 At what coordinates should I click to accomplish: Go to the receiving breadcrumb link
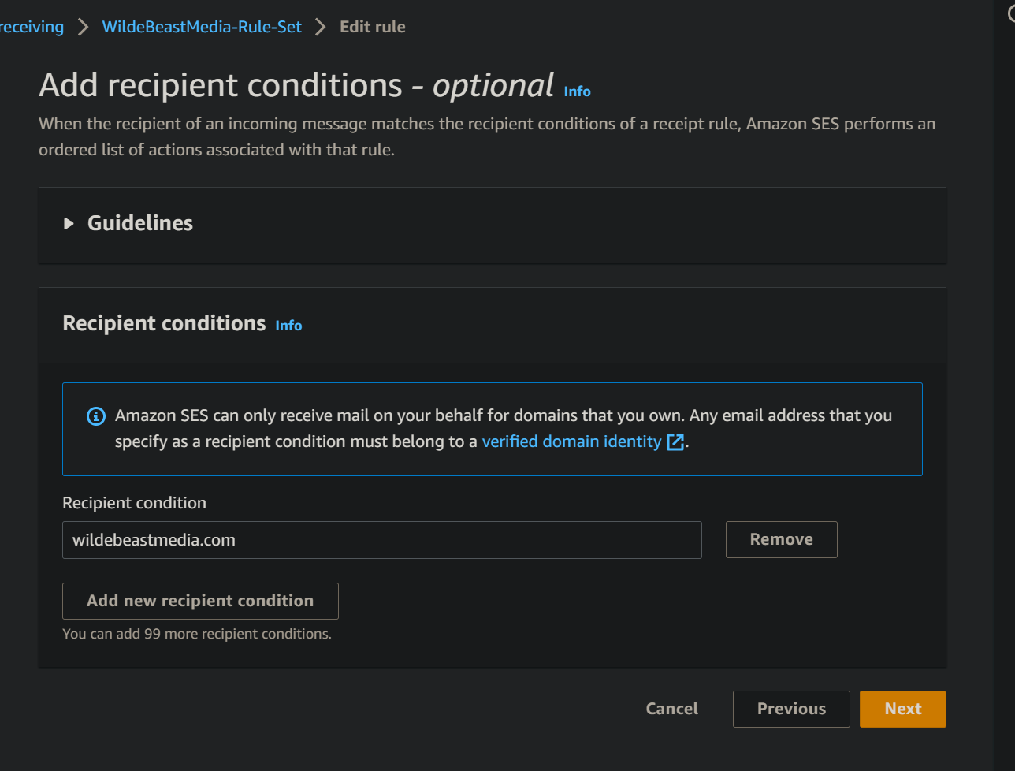32,27
